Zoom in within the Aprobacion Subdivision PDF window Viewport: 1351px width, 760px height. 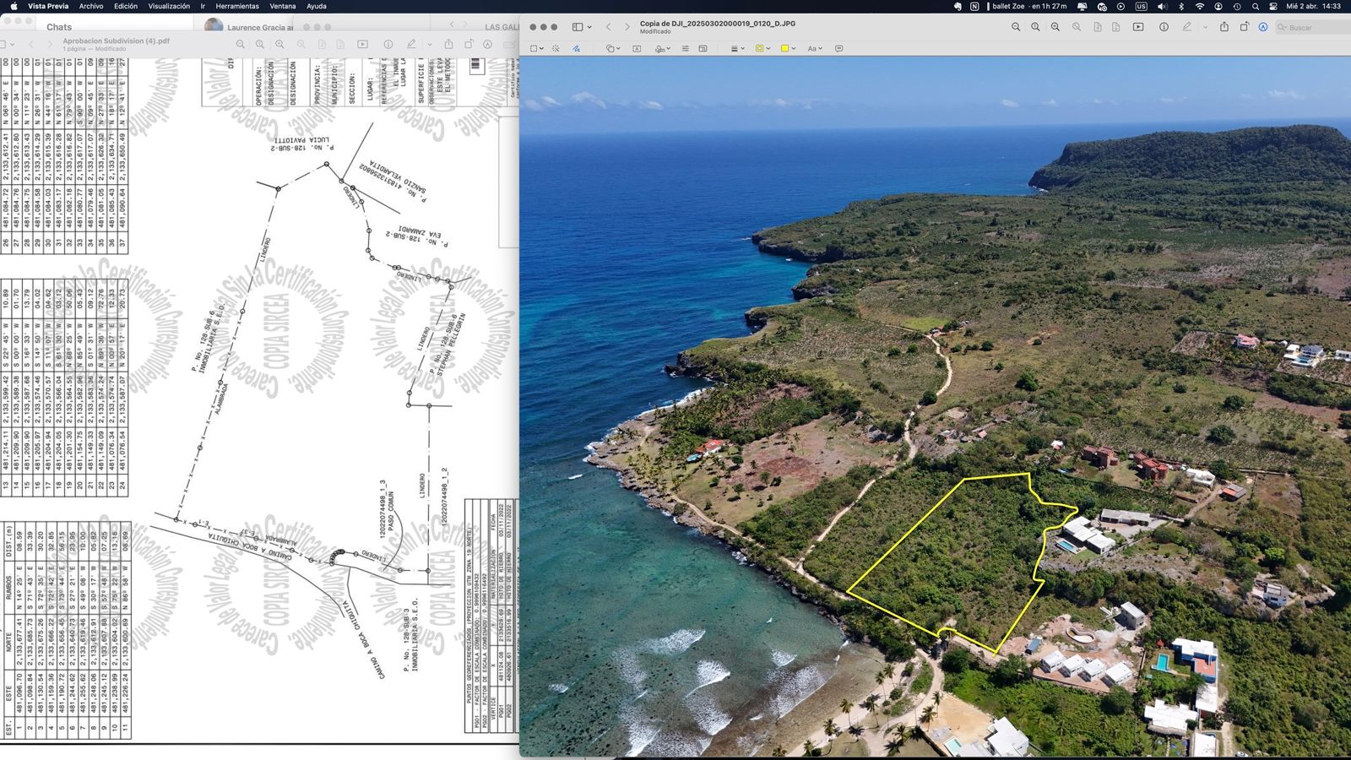pos(279,44)
